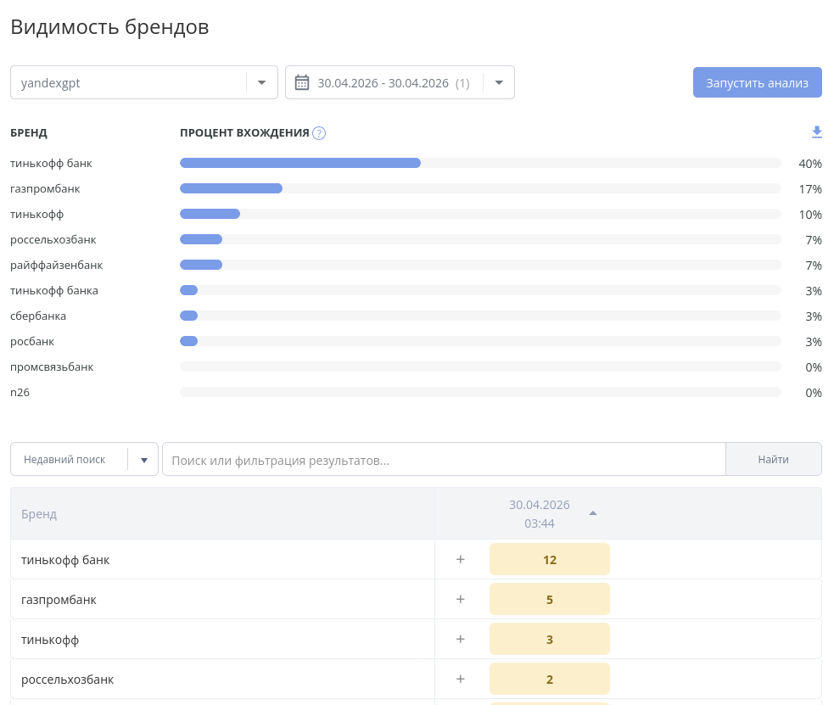Expand the plus icon for газпромбанк row

[x=461, y=599]
